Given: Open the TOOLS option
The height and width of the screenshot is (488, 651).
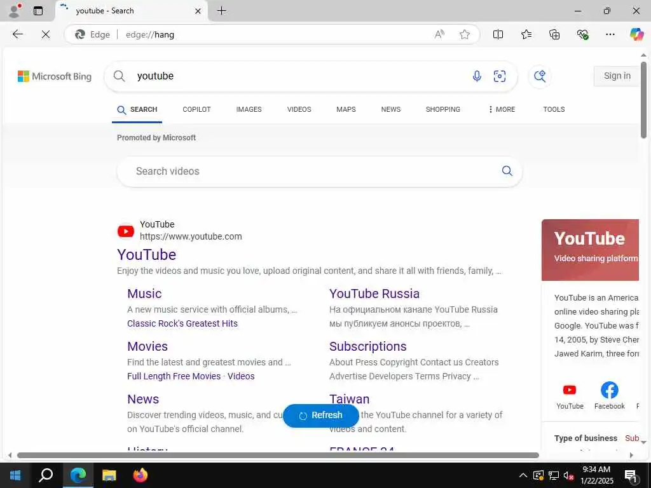Looking at the screenshot, I should coord(554,109).
